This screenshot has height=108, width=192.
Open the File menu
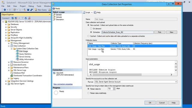[3, 6]
